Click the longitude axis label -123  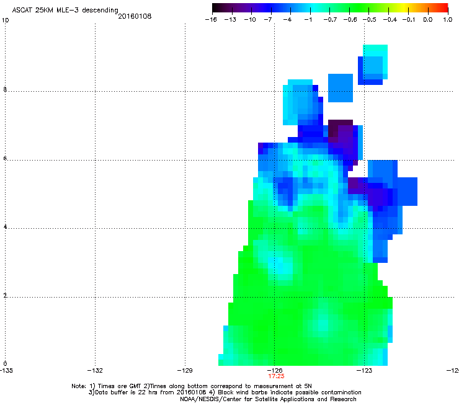(365, 371)
